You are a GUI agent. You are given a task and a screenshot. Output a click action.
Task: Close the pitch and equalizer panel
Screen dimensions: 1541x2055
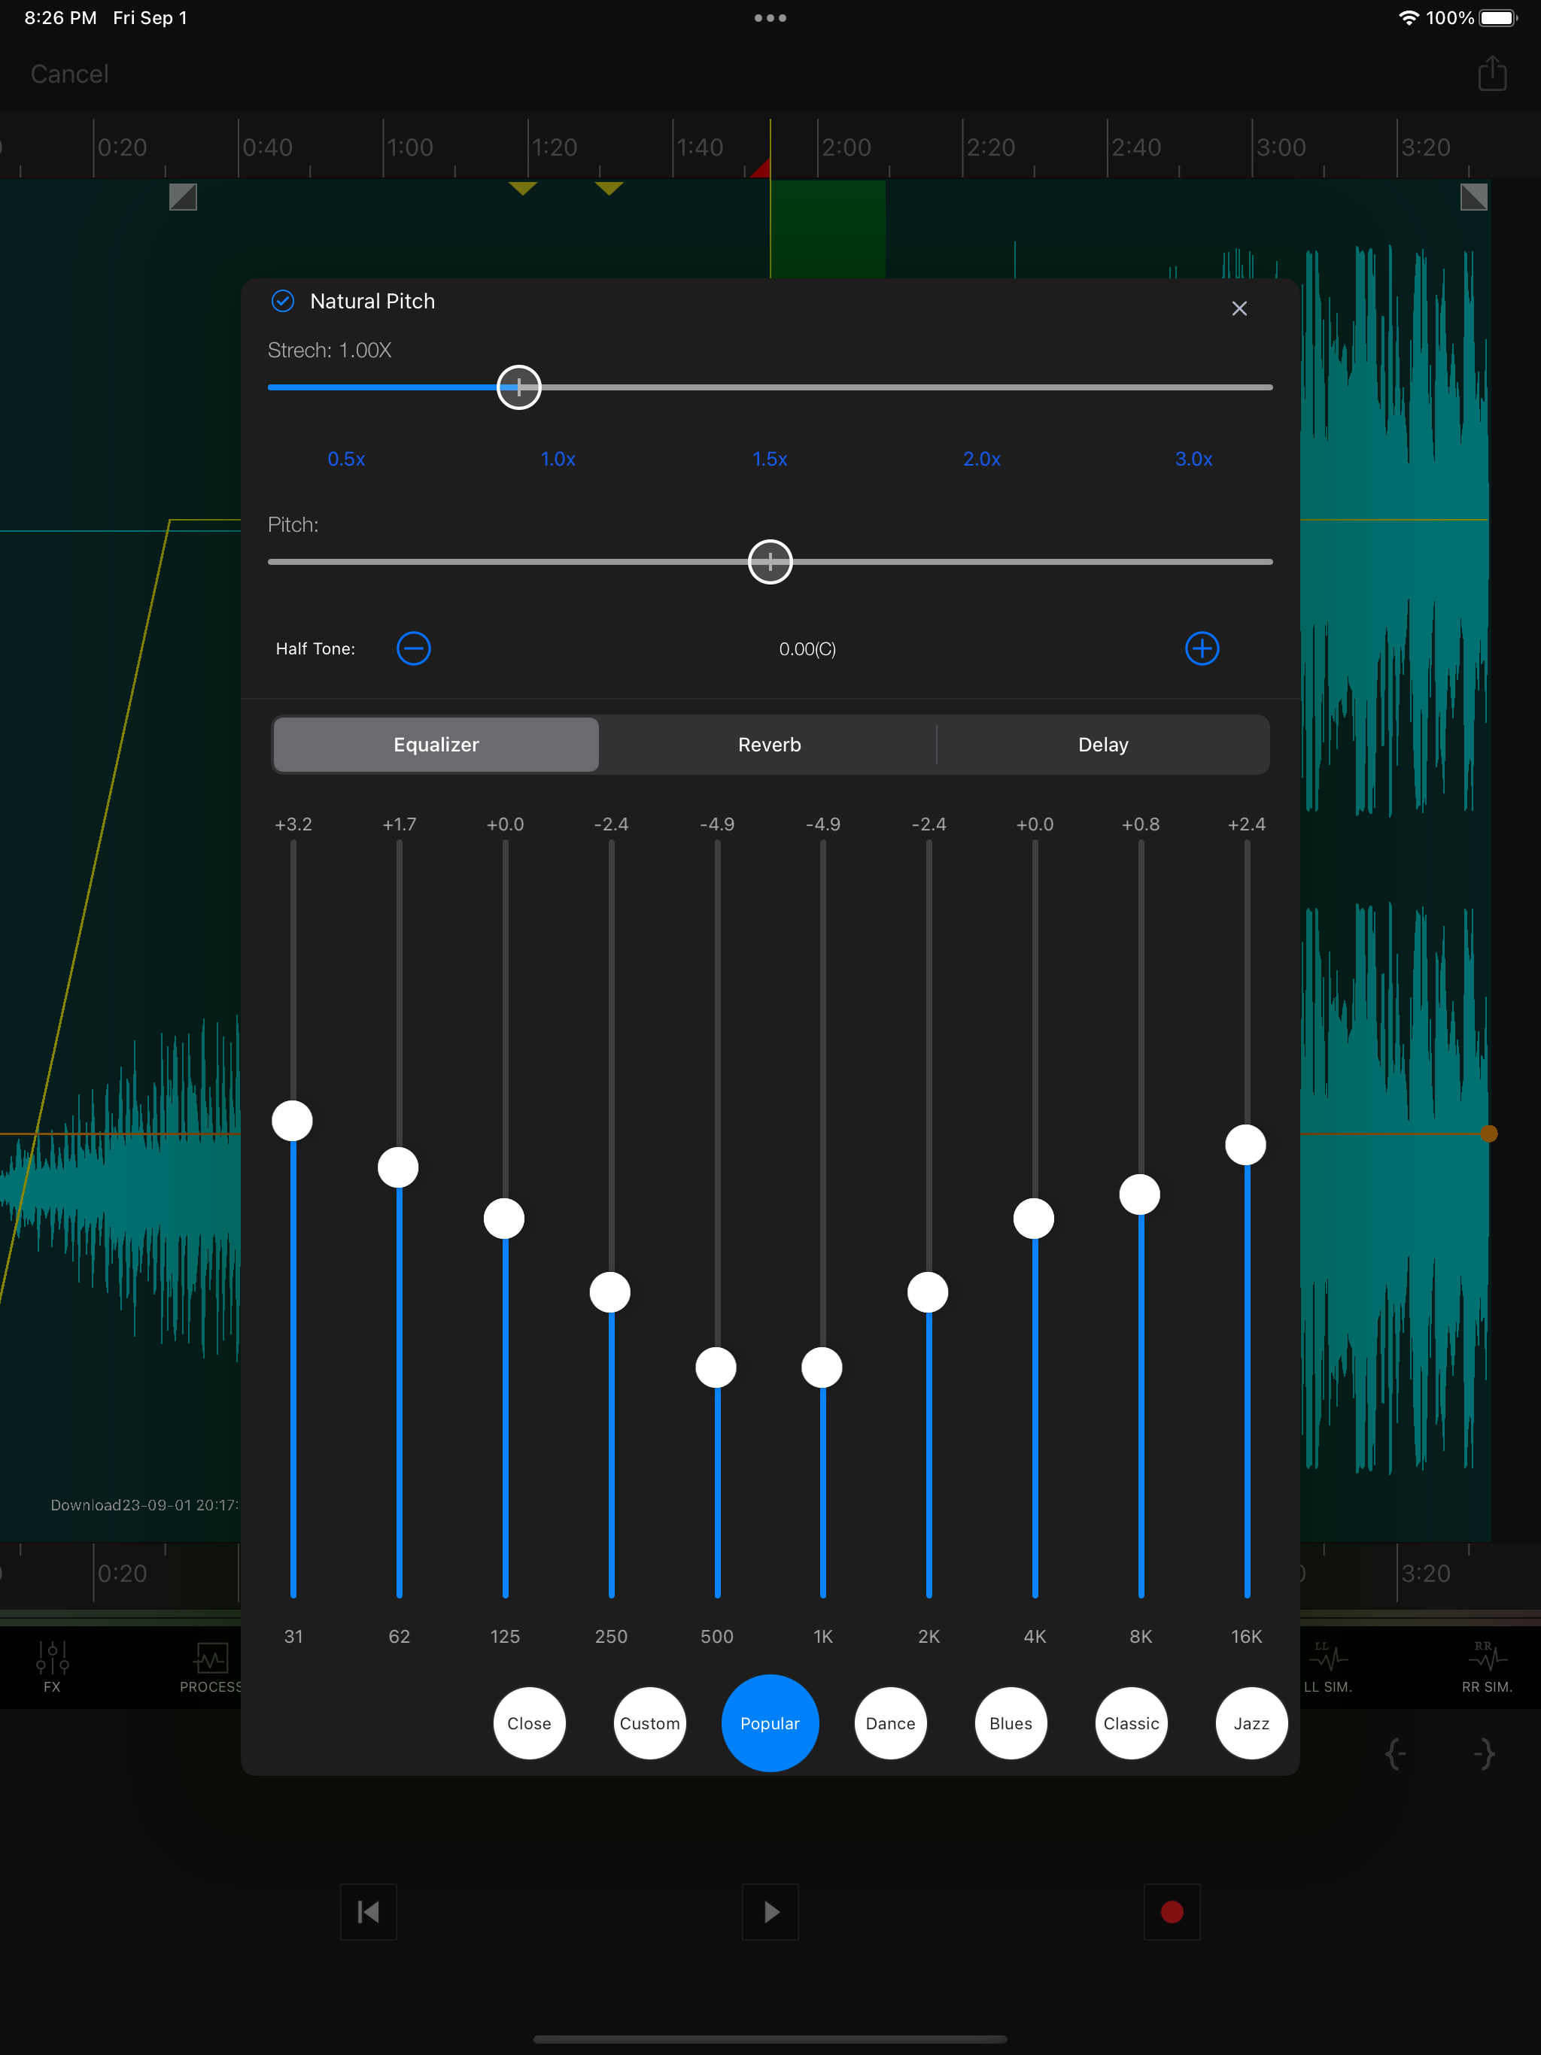(x=1239, y=308)
